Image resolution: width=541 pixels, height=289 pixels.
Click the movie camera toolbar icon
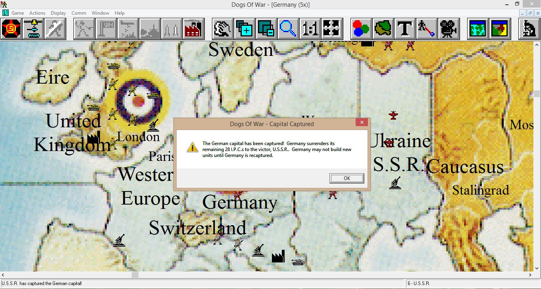[x=449, y=29]
